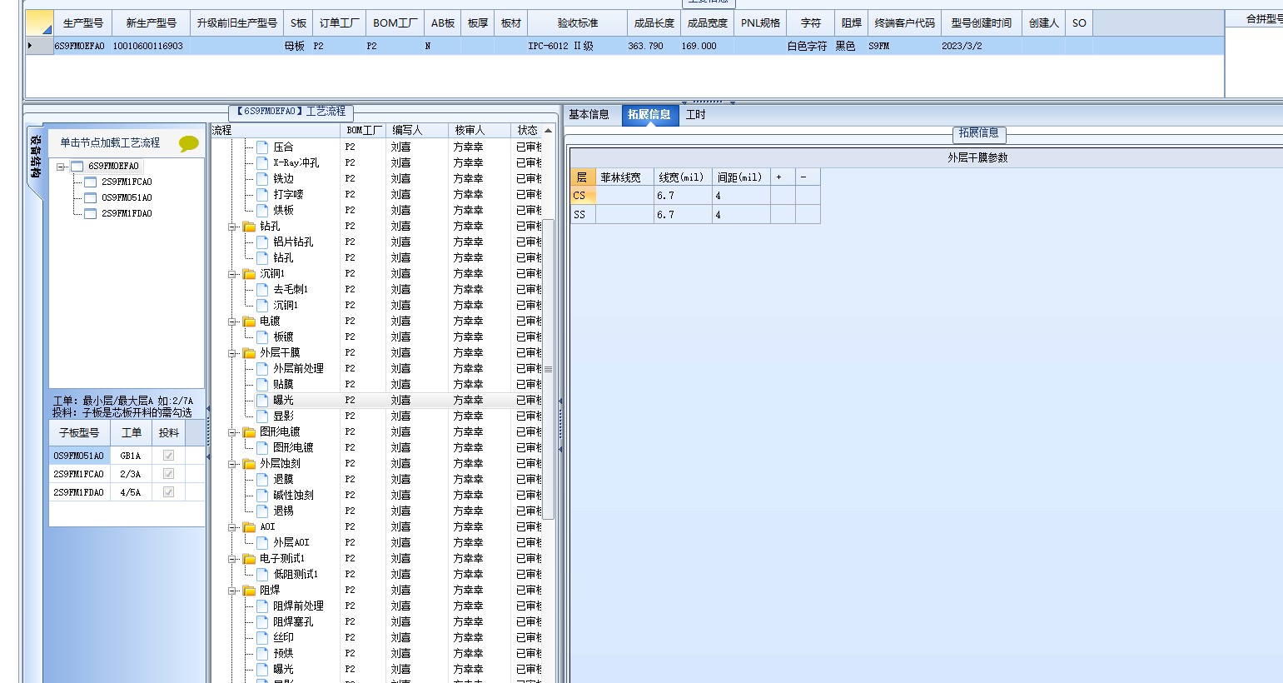Select the 阻焊塞孔 process step
Screen dimensions: 1283x683
[x=293, y=622]
